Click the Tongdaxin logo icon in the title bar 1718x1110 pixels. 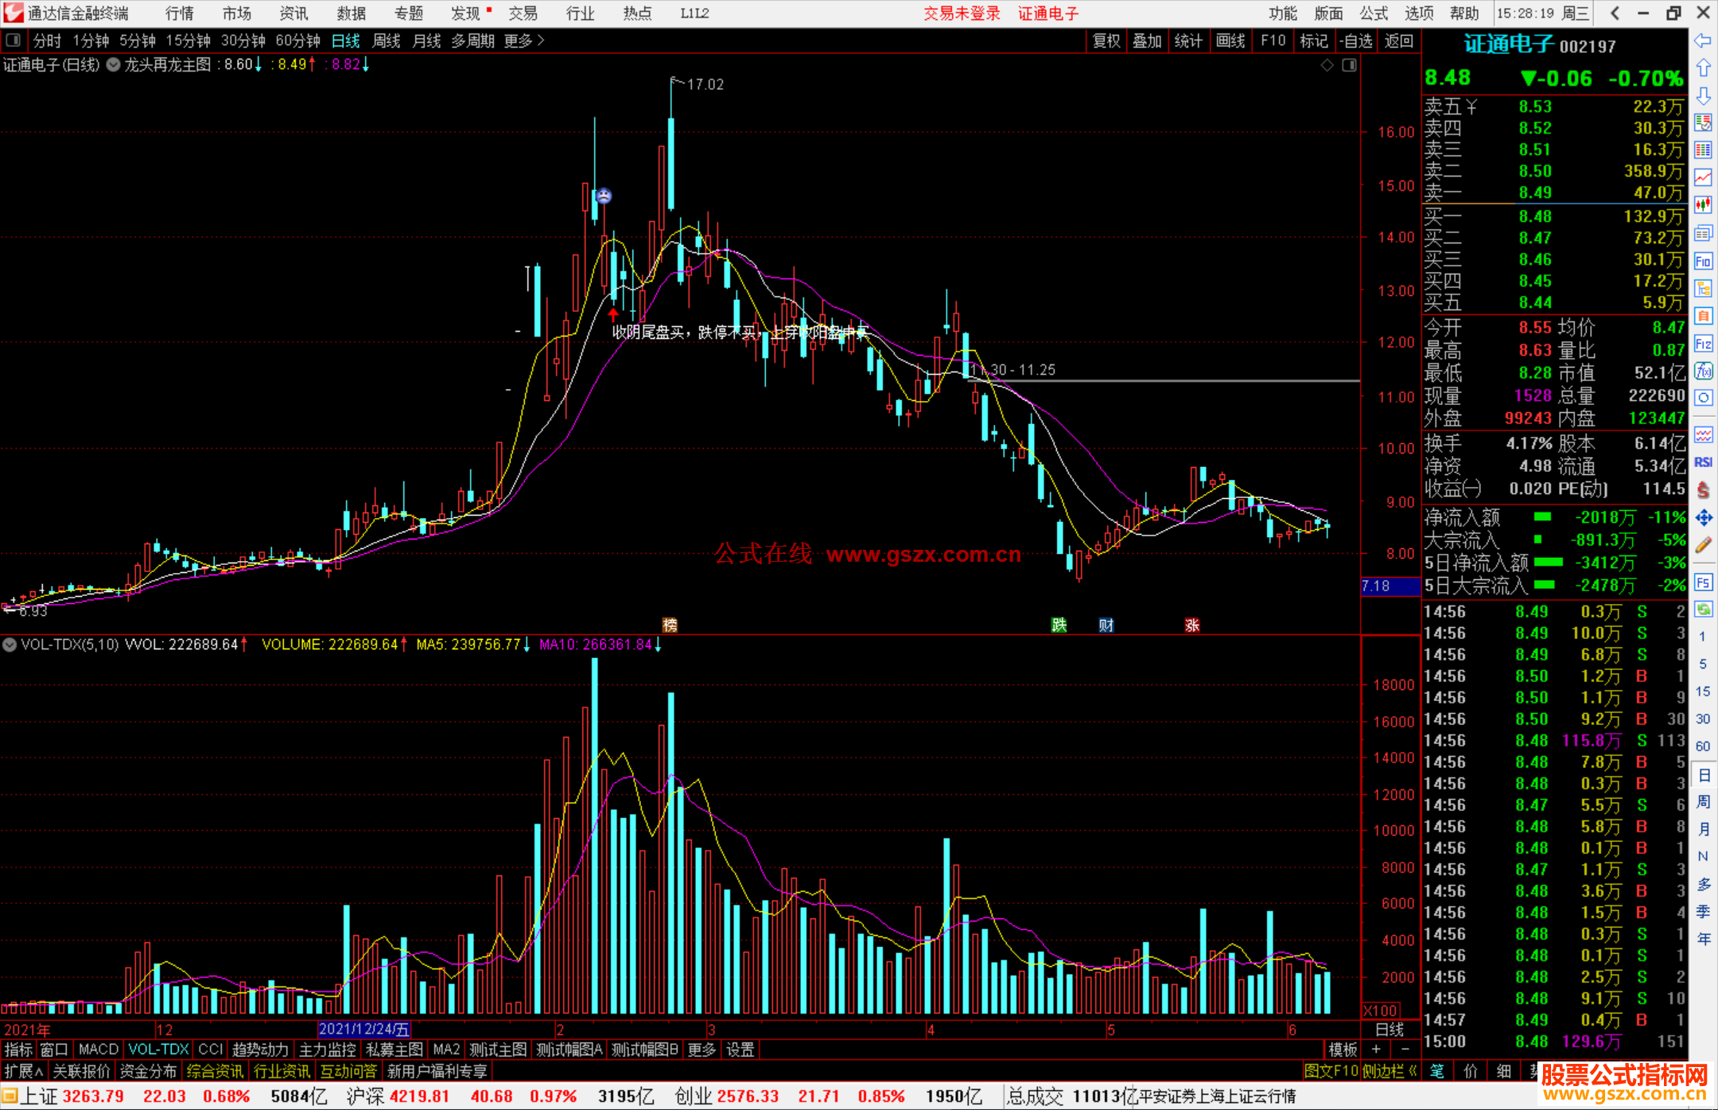[13, 13]
